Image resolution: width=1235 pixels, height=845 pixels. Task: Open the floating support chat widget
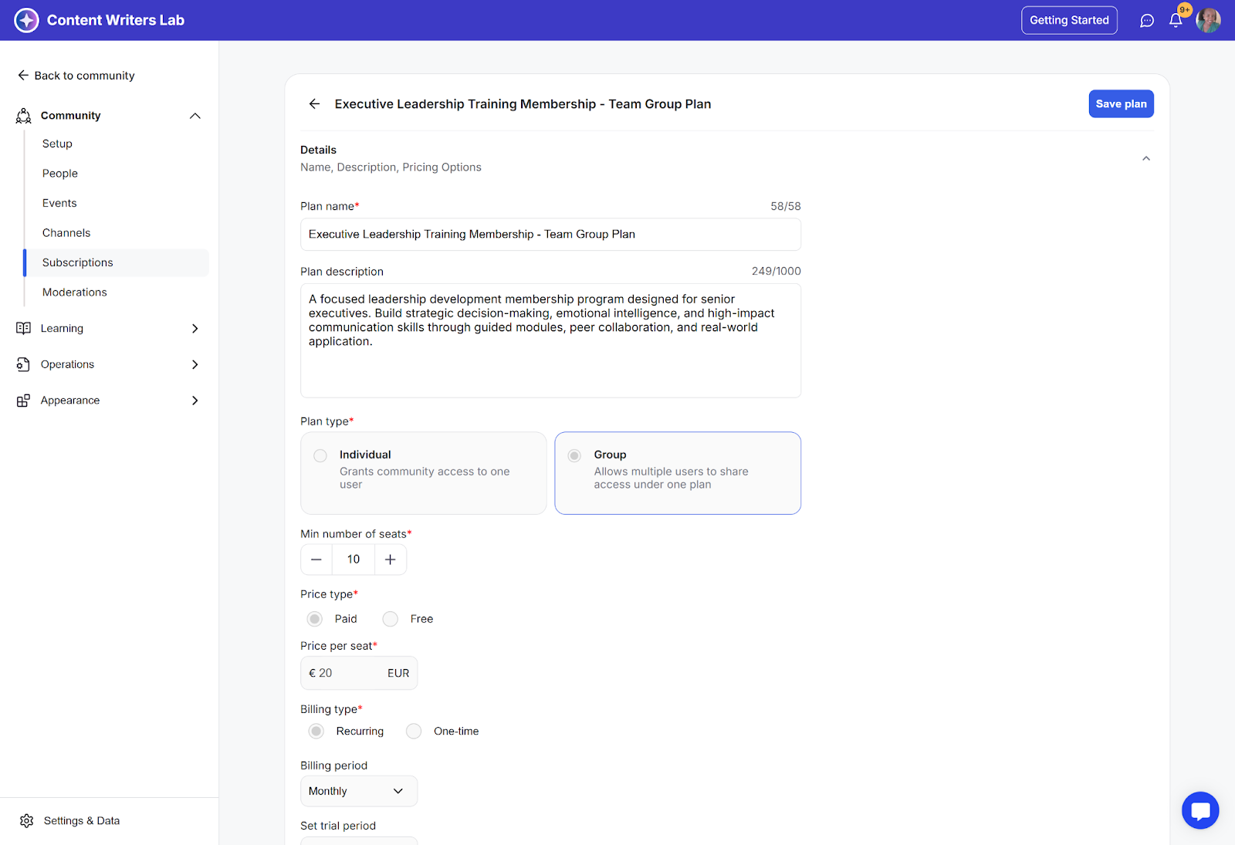coord(1200,810)
